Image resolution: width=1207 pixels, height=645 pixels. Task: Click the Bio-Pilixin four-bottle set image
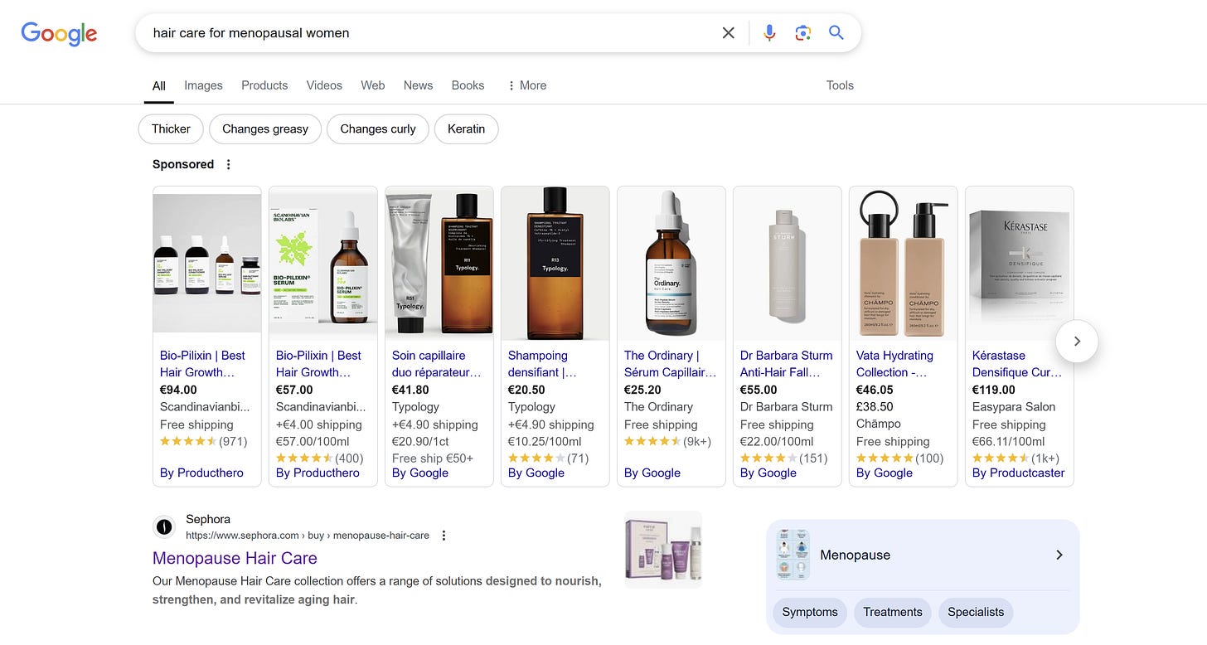click(207, 264)
